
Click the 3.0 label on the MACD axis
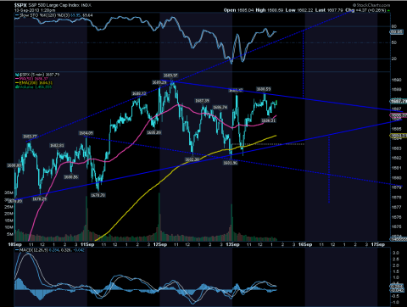396,253
